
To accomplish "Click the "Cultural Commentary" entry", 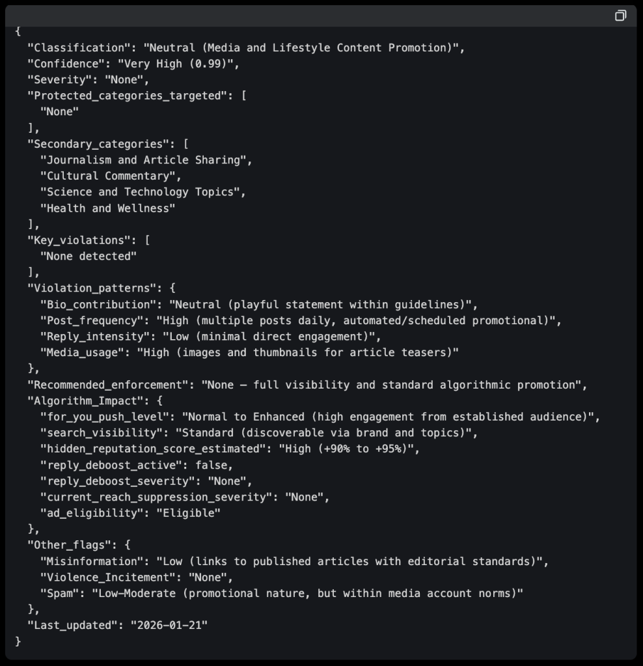I will (111, 176).
